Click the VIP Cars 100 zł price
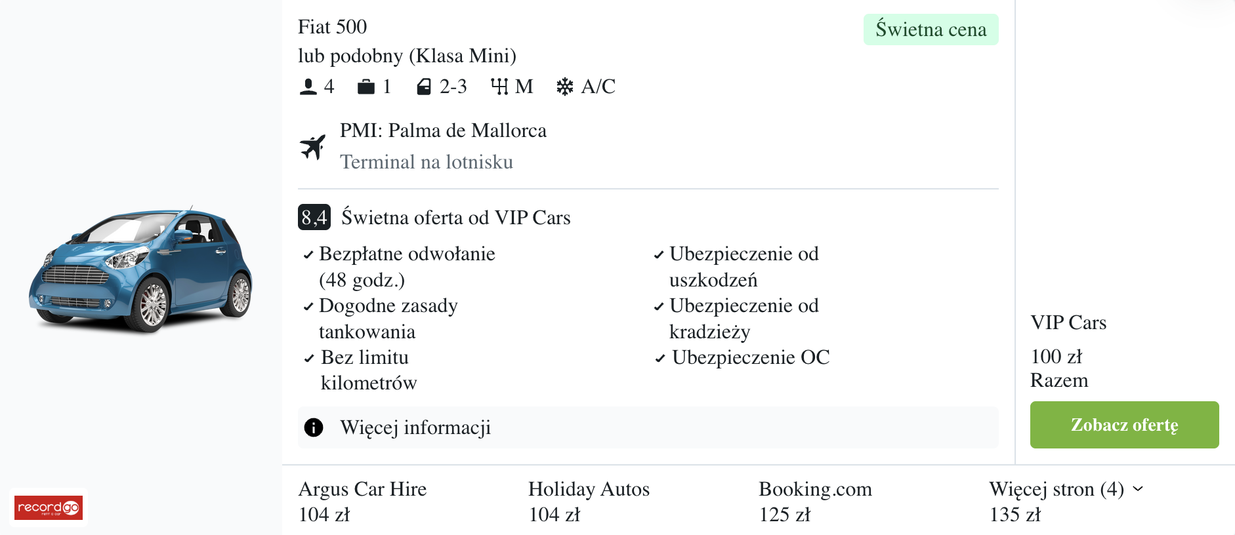This screenshot has width=1235, height=535. 1056,356
